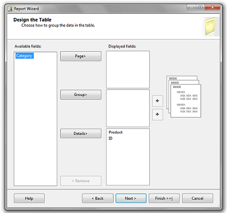The image size is (227, 213).
Task: Go to previous step with Back
Action: 98,198
